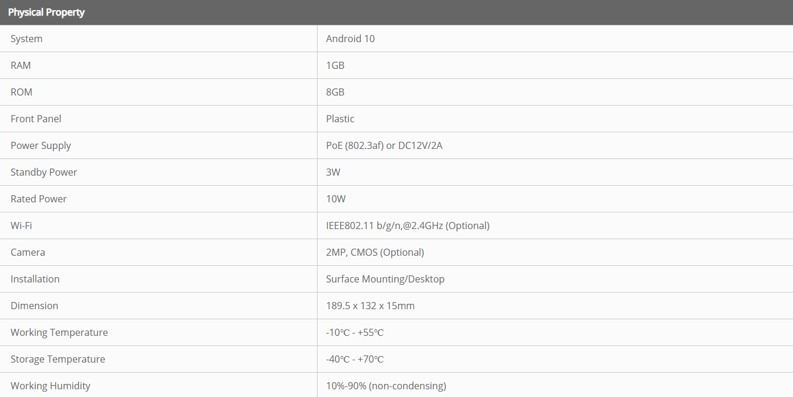Select the 189.5 x 132 x 15mm dimension

(370, 306)
